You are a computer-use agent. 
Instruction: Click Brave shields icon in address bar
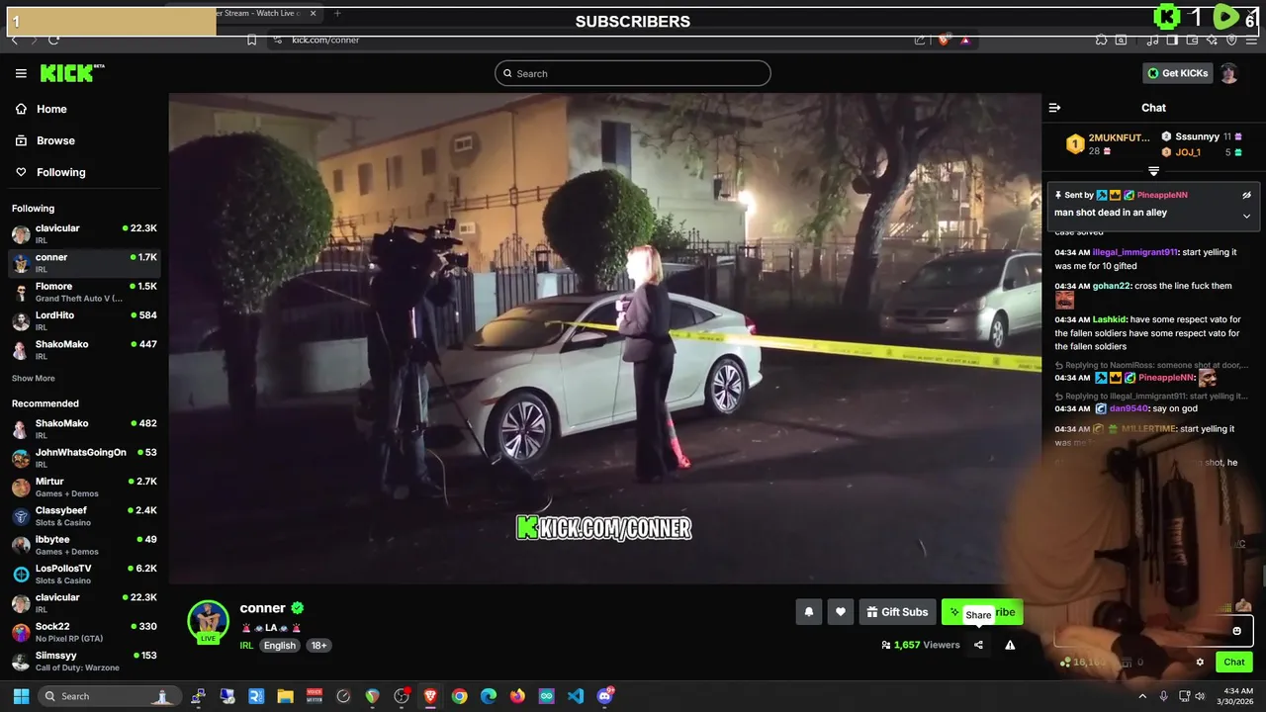944,40
